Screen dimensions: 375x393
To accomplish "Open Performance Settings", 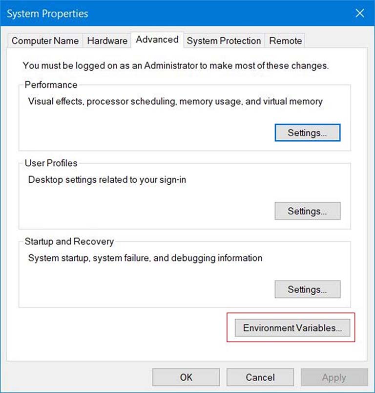I will tap(307, 133).
